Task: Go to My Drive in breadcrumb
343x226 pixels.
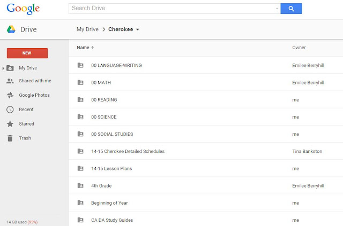Action: point(87,29)
